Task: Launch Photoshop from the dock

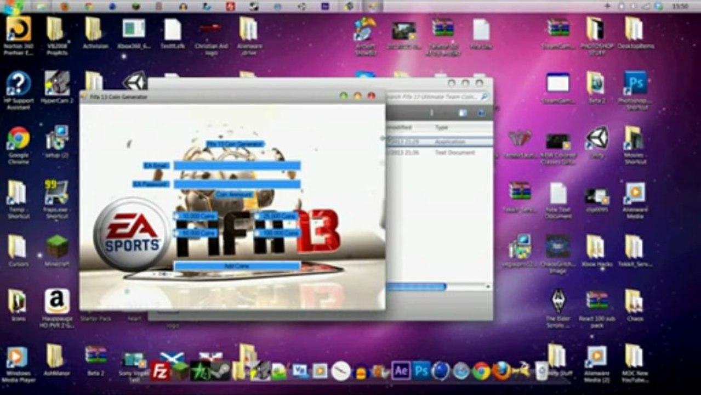Action: pyautogui.click(x=421, y=371)
